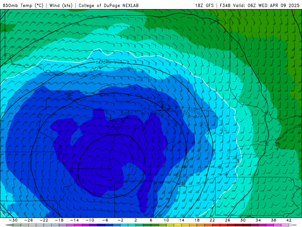Screen dimensions: 302x227
Task: Click the '10' colorbar scale label
Action: coord(166,220)
